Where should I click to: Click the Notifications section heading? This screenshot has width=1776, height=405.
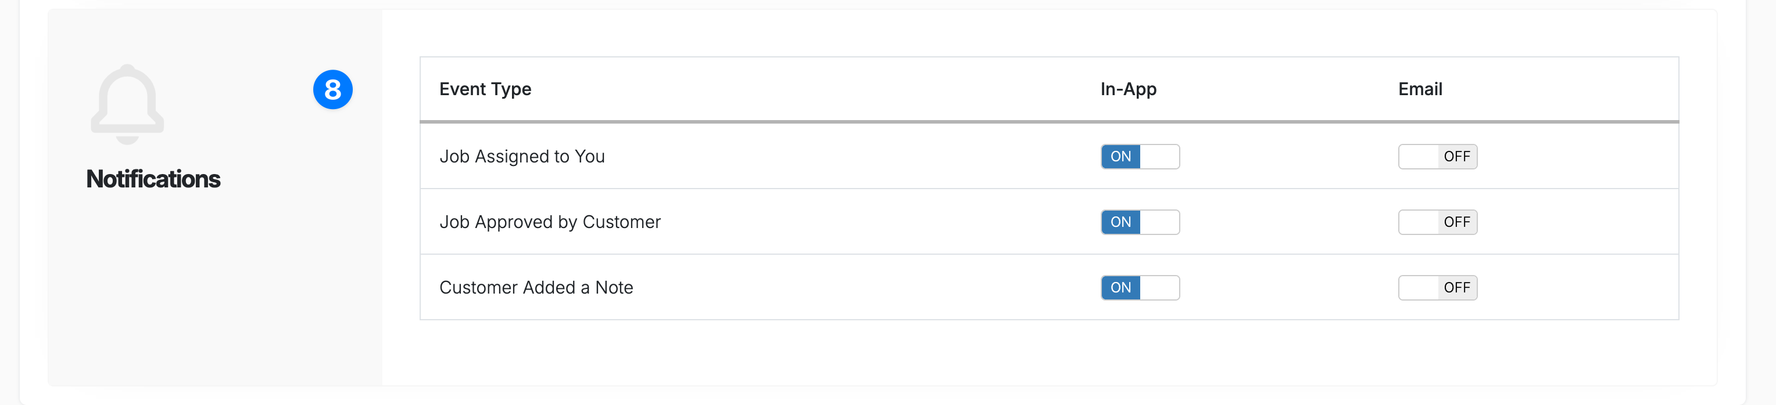(153, 179)
